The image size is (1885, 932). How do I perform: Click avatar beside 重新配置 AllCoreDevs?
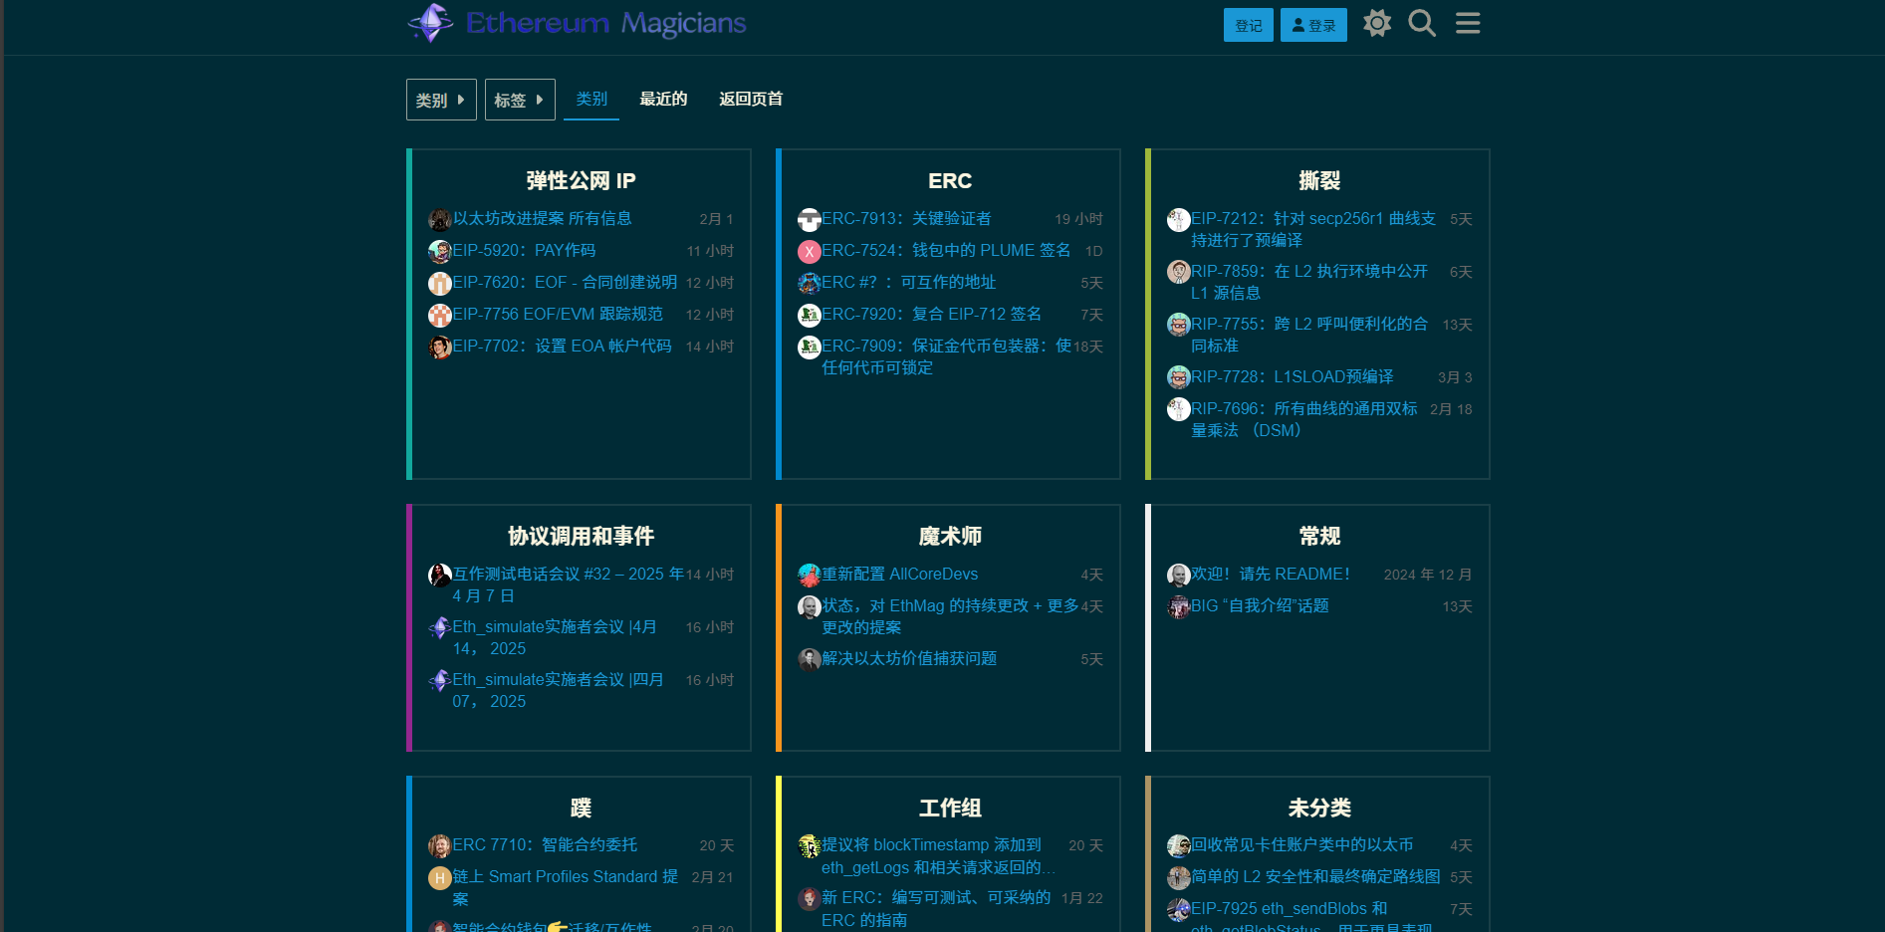(809, 575)
